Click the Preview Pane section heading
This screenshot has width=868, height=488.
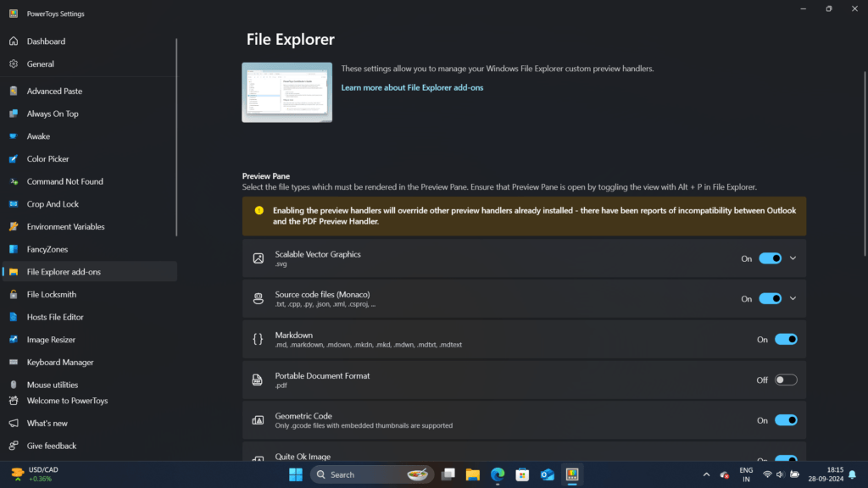(265, 176)
